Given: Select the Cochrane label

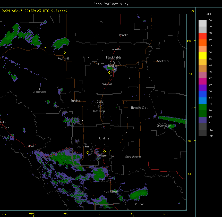Looking at the screenshot, I should pos(83,146).
